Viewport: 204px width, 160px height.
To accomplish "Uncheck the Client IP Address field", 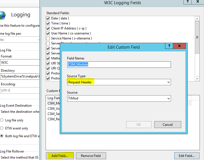I will click(48, 28).
